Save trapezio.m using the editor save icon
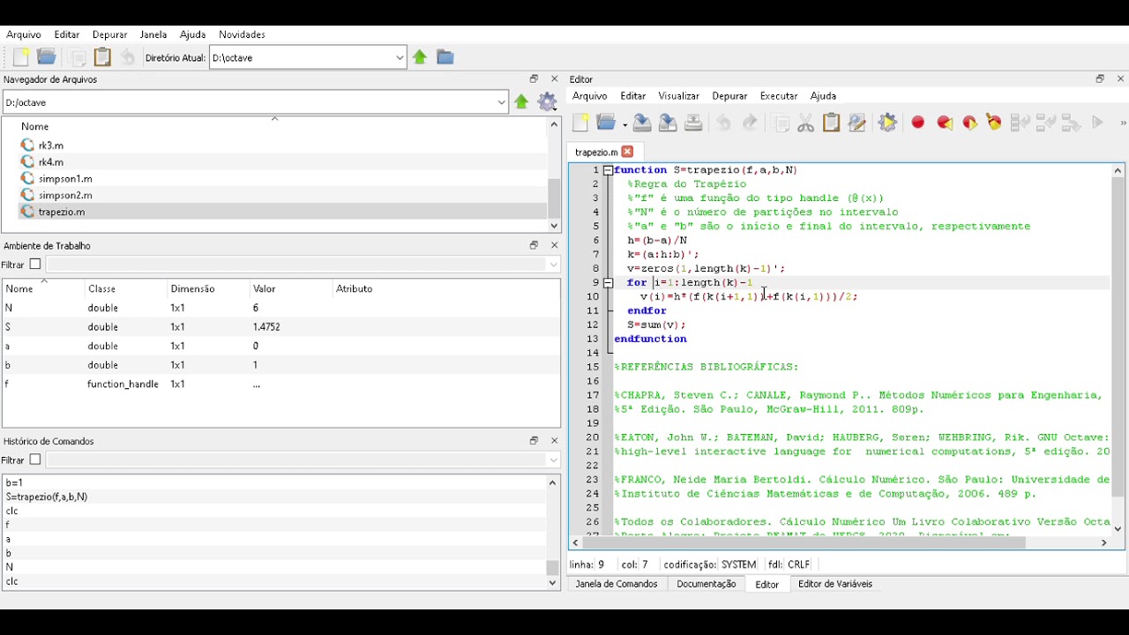This screenshot has width=1129, height=635. pyautogui.click(x=642, y=123)
